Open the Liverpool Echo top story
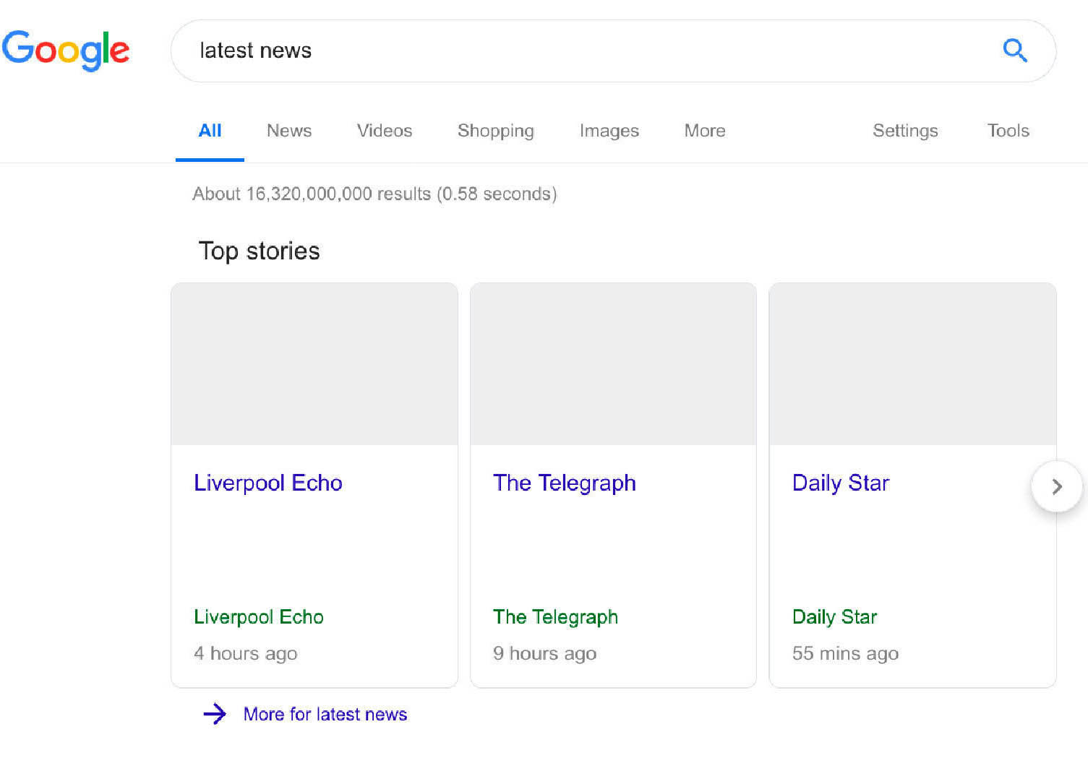Screen dimensions: 1088x771 267,483
